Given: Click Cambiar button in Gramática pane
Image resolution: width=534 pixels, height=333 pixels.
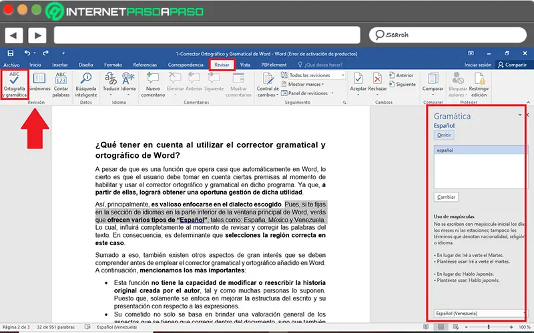Looking at the screenshot, I should coord(446,197).
